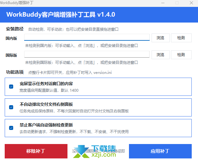Toggle 不自动弹出交付文档右侧面板 checkbox

click(x=11, y=107)
